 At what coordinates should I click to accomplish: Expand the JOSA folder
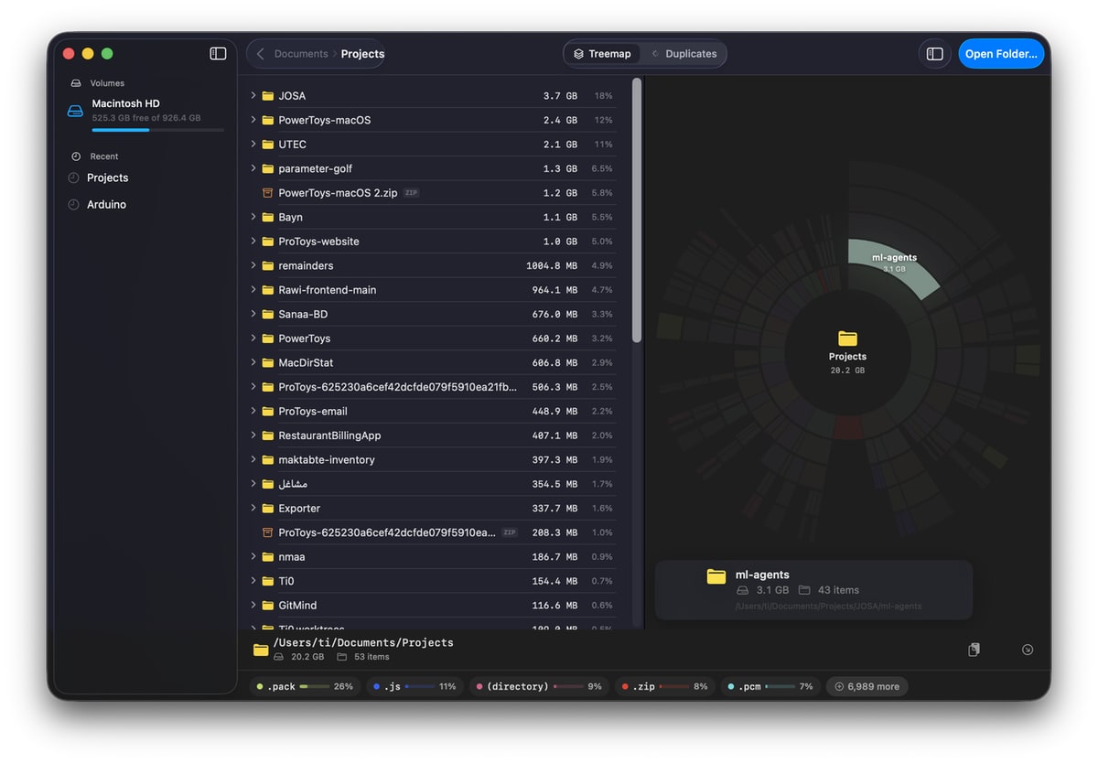click(253, 96)
